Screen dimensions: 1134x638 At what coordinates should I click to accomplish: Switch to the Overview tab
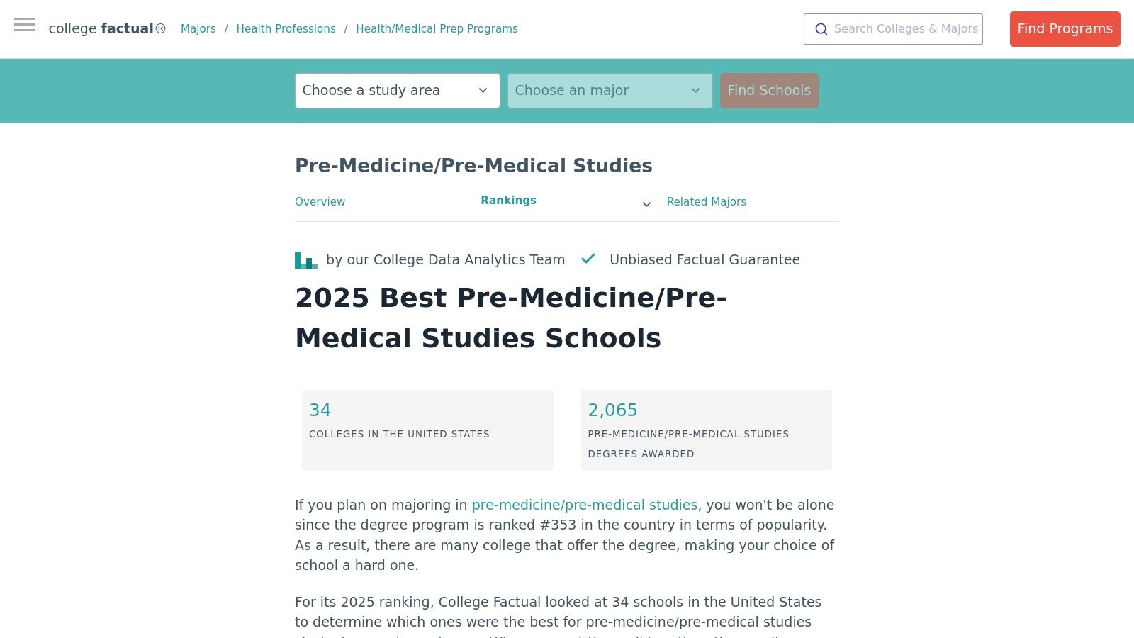pos(320,202)
